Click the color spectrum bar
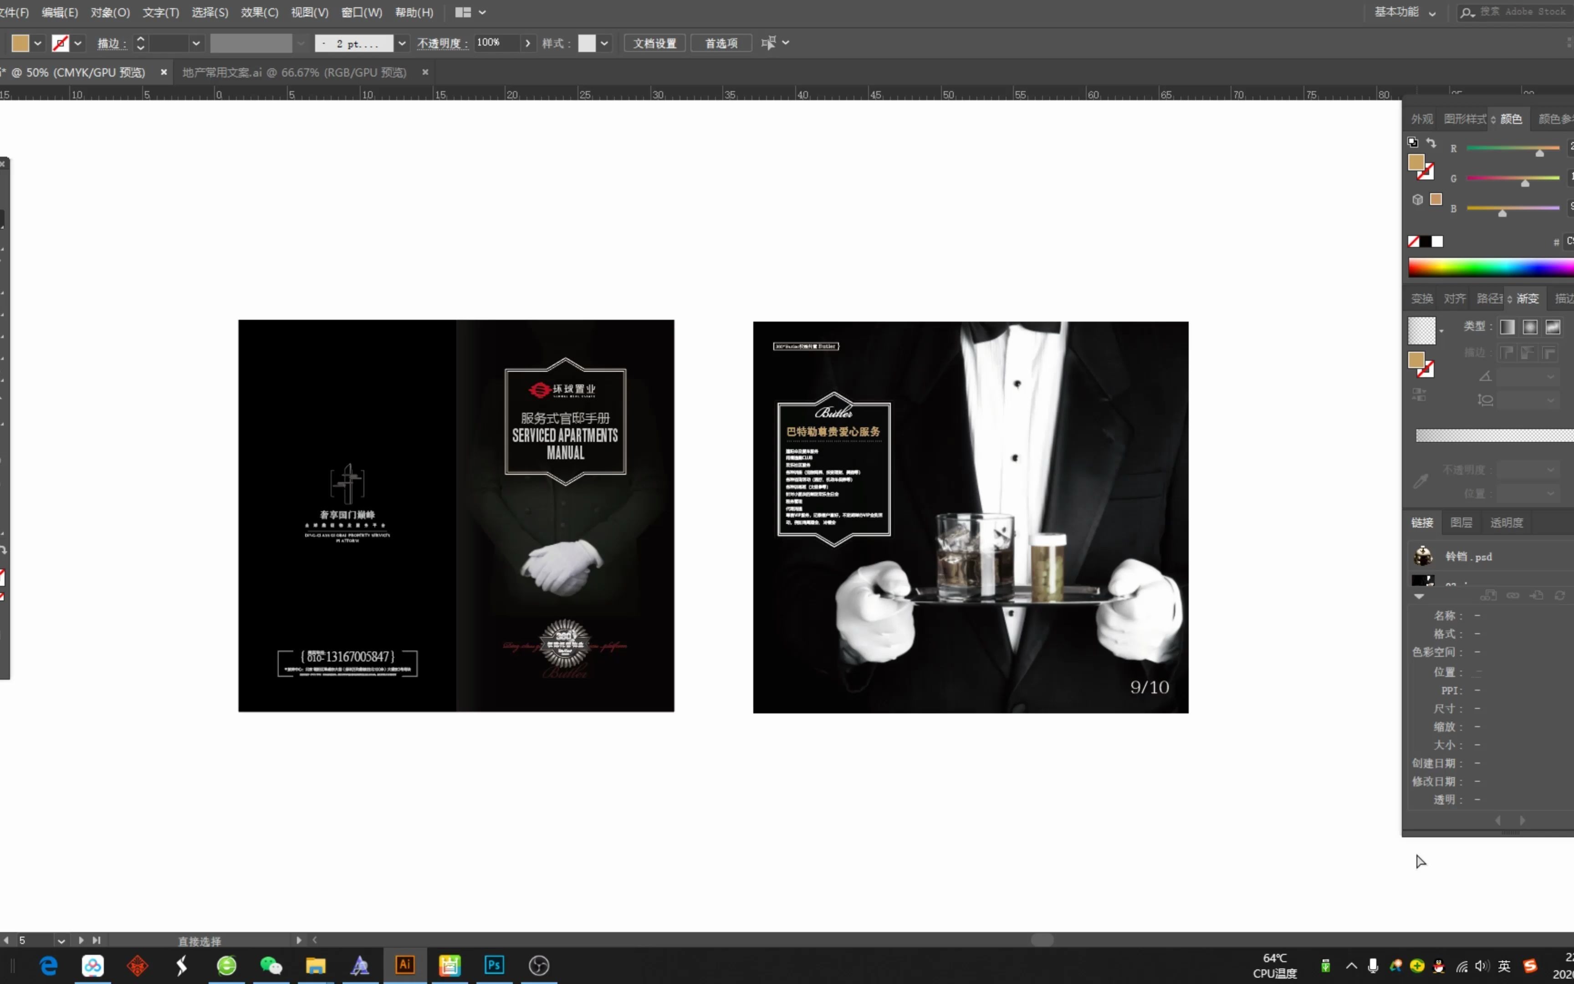Screen dimensions: 1574x984 coord(1489,267)
